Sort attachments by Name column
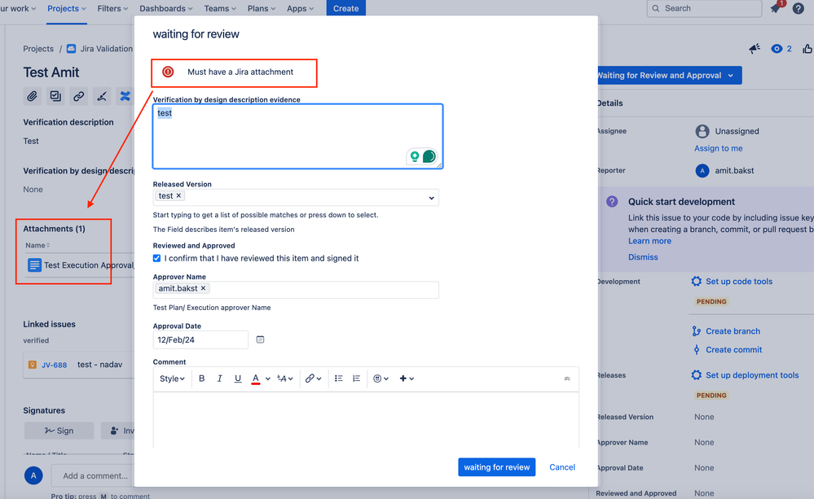This screenshot has width=814, height=499. click(x=37, y=245)
